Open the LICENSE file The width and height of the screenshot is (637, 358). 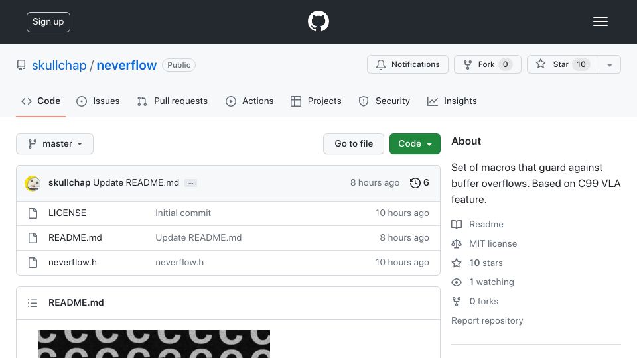tap(67, 213)
